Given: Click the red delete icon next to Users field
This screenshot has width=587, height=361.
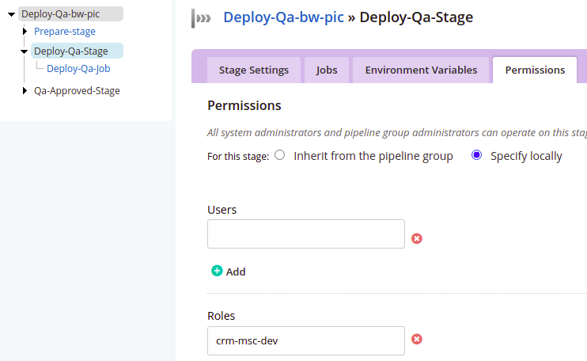Looking at the screenshot, I should pyautogui.click(x=417, y=238).
